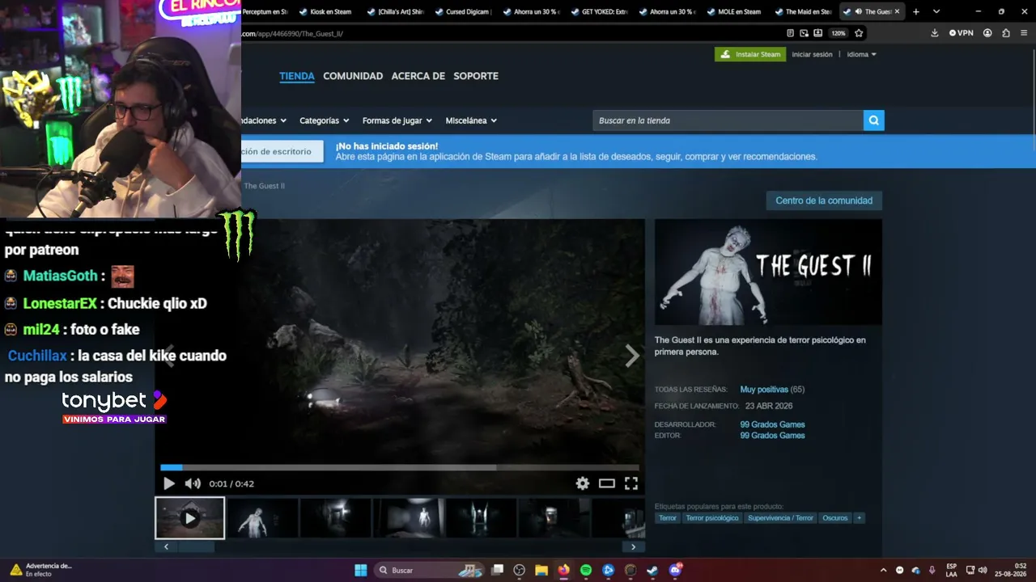Show the next screenshot with right arrow

pyautogui.click(x=631, y=356)
